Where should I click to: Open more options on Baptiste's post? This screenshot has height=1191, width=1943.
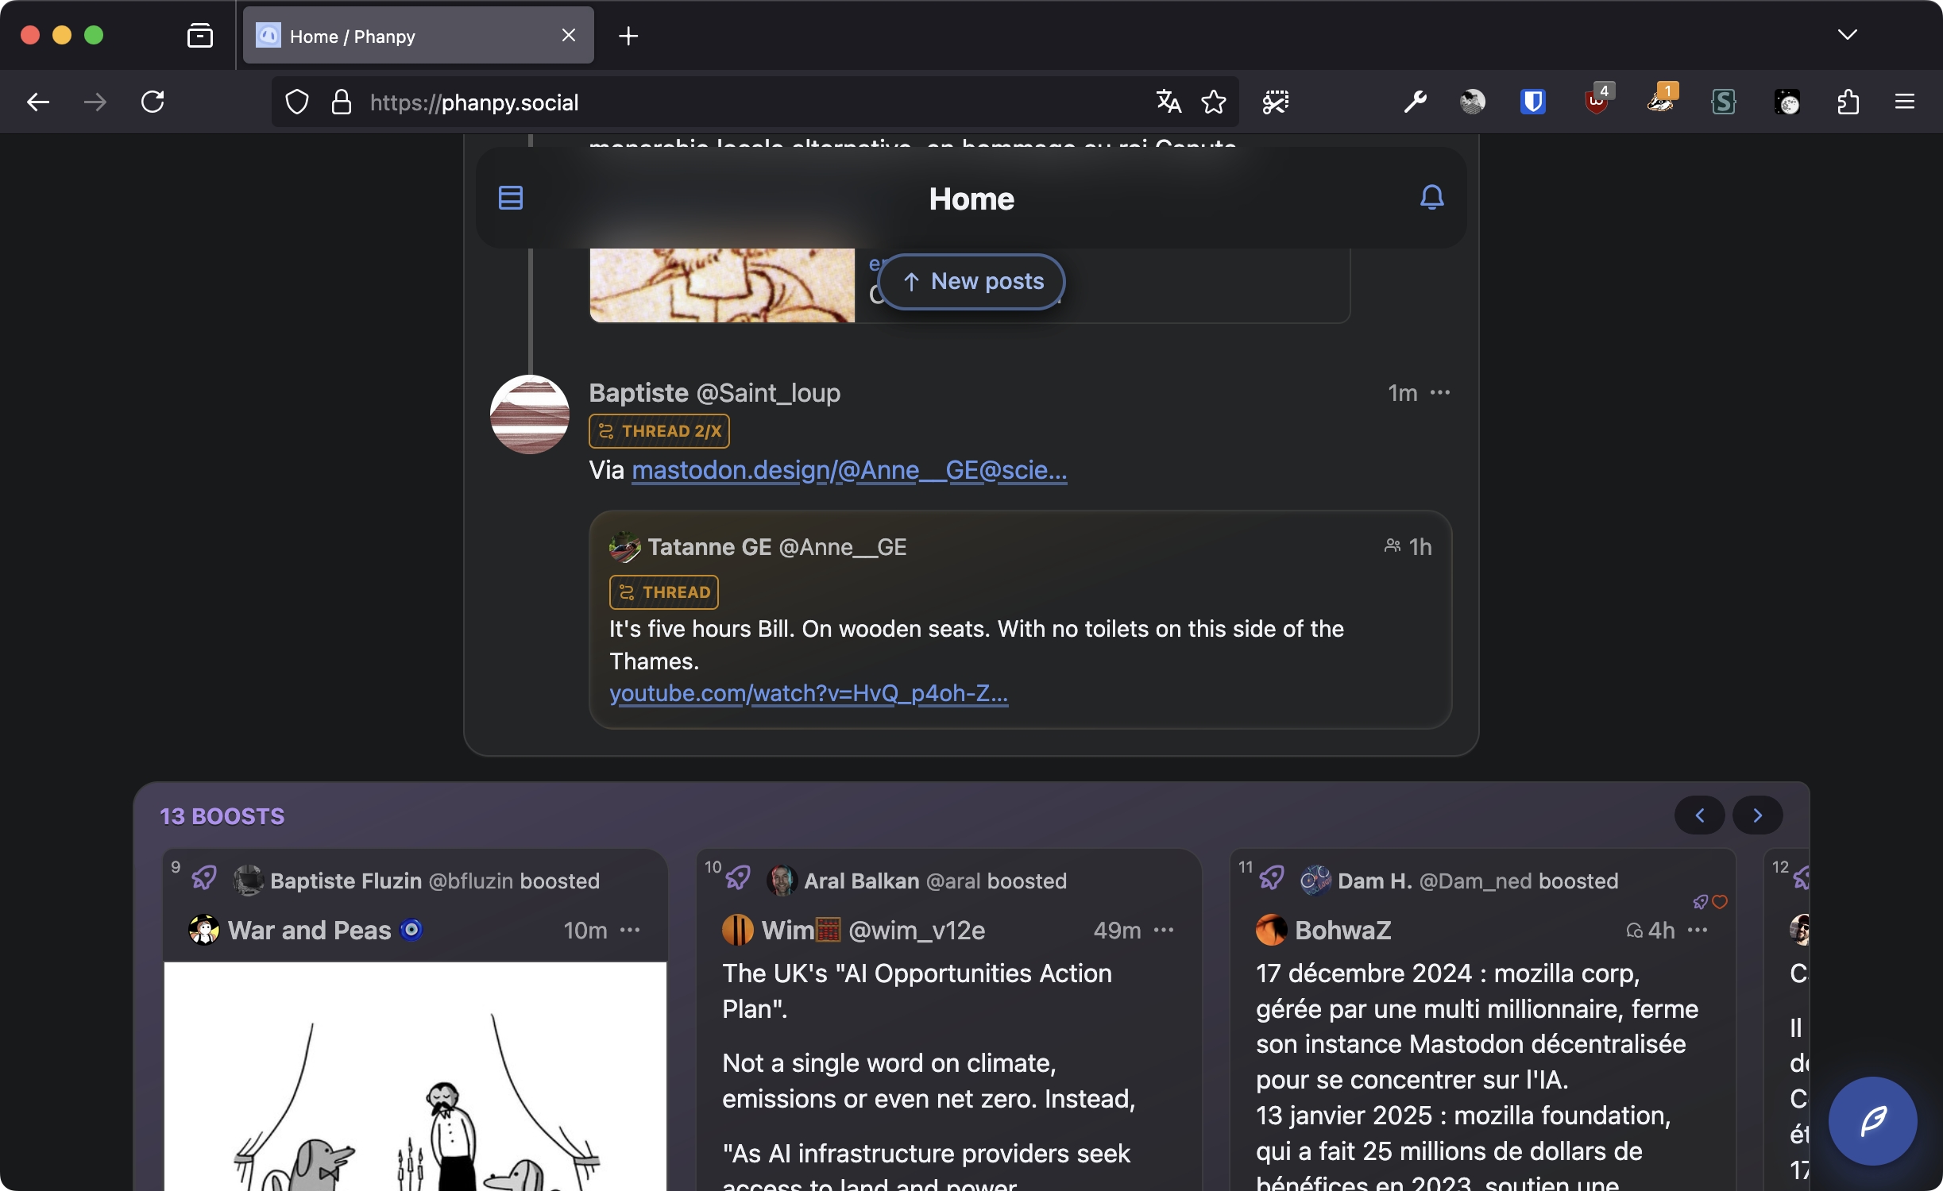pyautogui.click(x=1442, y=392)
